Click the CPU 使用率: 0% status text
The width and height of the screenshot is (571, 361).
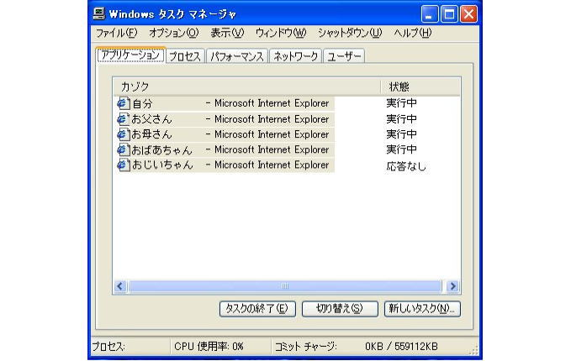tap(209, 347)
